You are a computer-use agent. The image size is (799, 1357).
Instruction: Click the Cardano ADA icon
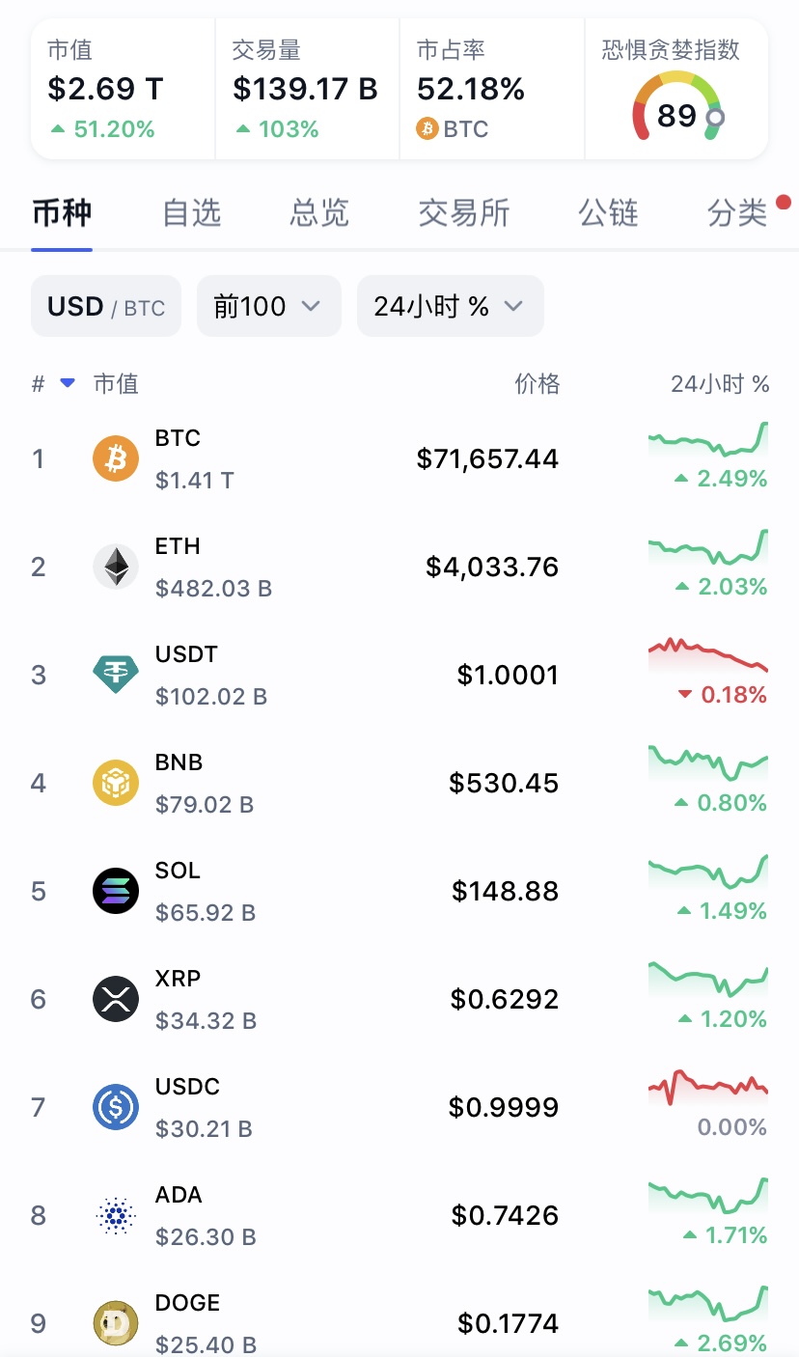116,1215
